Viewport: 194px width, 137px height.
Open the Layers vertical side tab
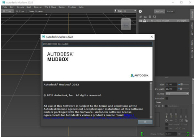click(192, 14)
